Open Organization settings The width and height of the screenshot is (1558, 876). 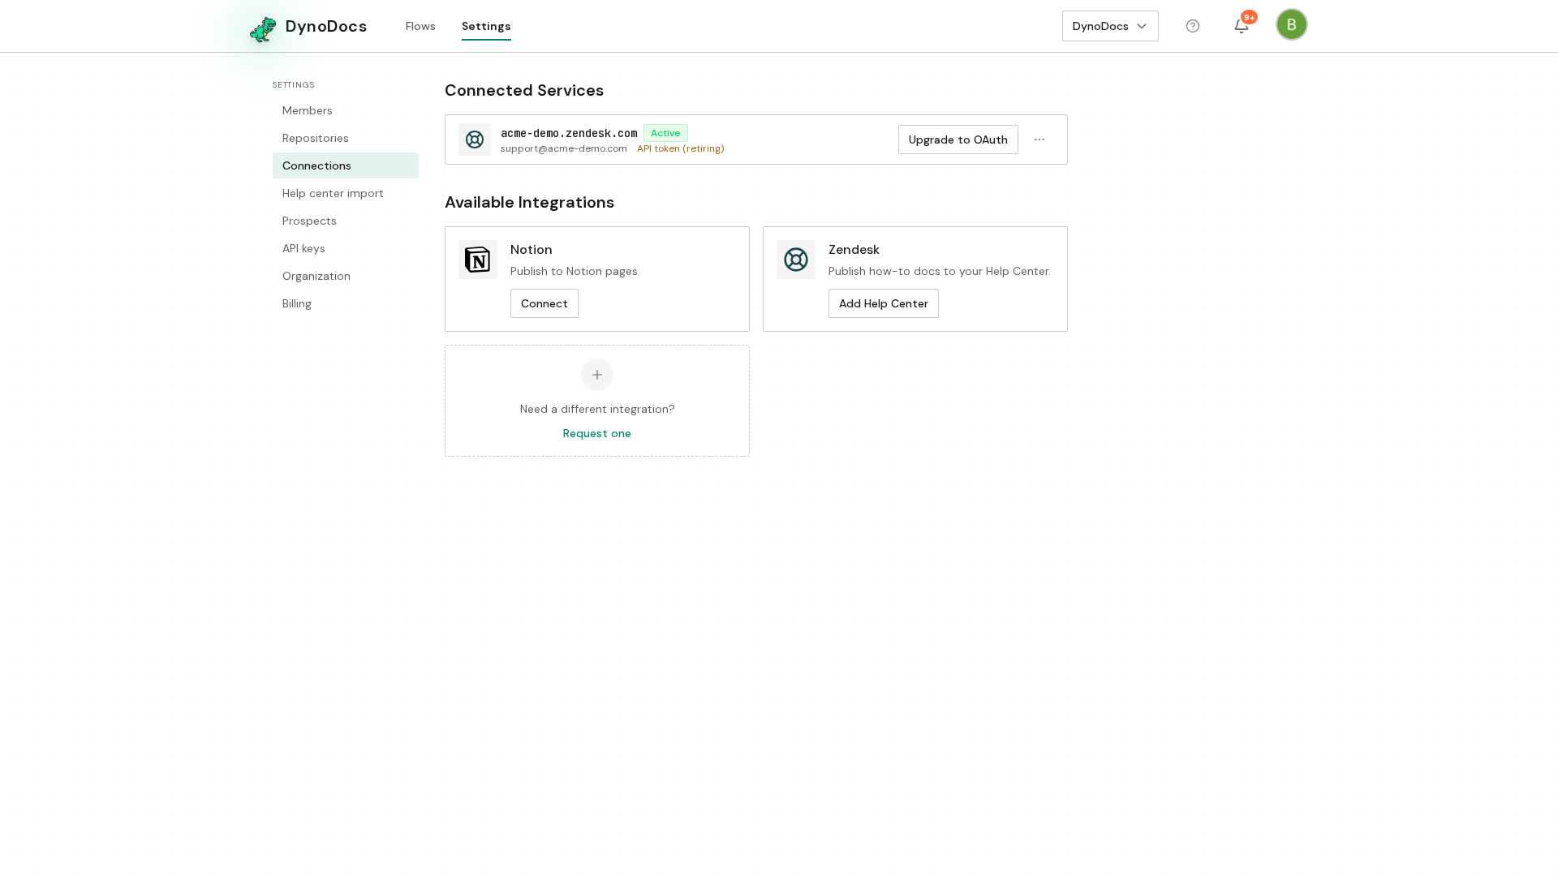click(346, 276)
